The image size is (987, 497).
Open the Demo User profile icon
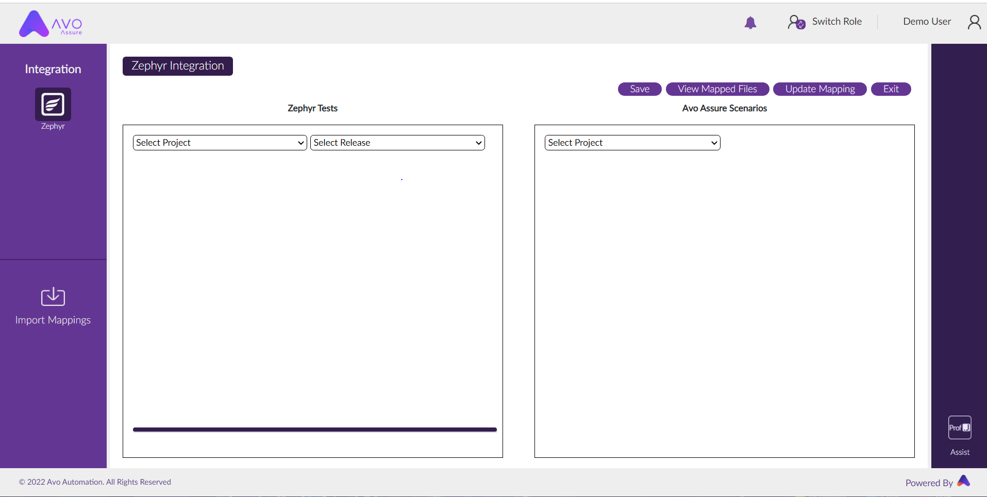tap(974, 22)
